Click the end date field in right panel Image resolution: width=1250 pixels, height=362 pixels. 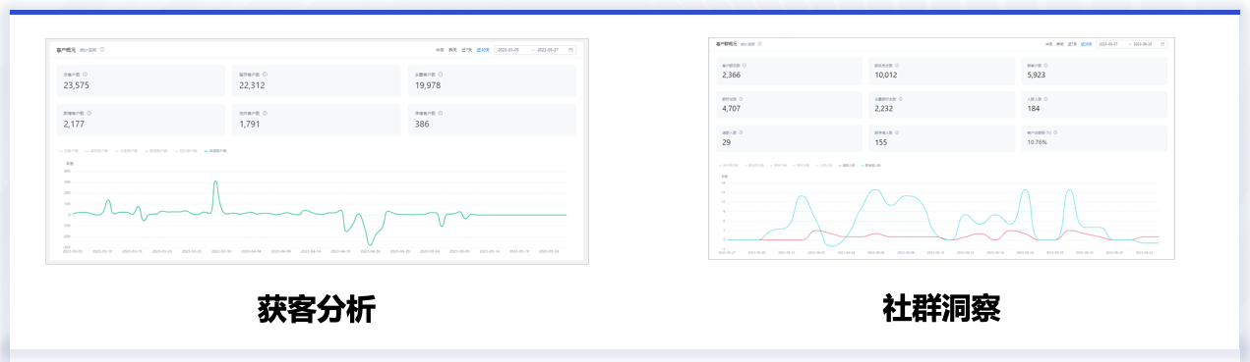pyautogui.click(x=1141, y=44)
